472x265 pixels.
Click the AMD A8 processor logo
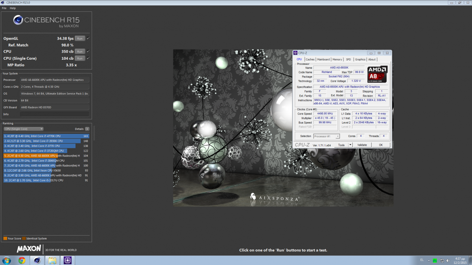377,74
